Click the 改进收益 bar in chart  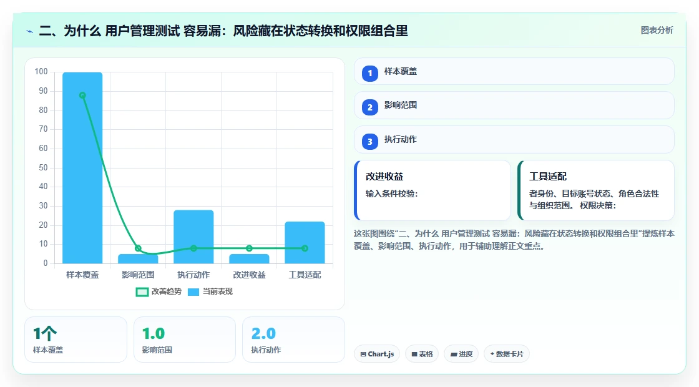click(x=249, y=258)
